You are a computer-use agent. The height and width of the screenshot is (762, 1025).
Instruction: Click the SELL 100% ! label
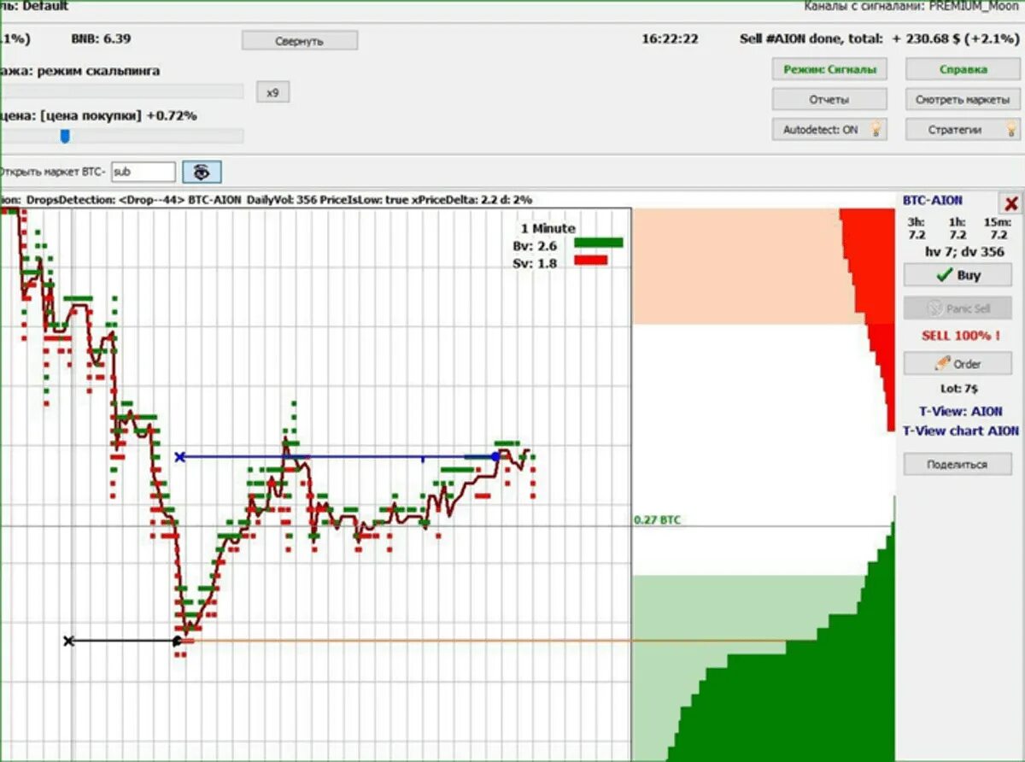point(960,336)
